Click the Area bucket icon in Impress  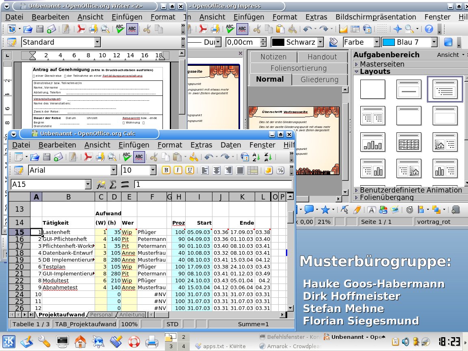[x=333, y=42]
